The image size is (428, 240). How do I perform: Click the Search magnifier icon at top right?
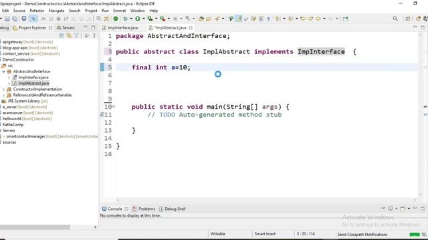click(395, 19)
